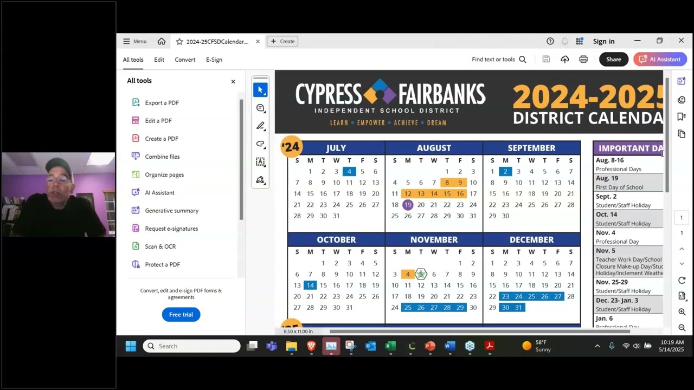Open Microsoft Teams from the taskbar
The image size is (694, 390).
(272, 346)
